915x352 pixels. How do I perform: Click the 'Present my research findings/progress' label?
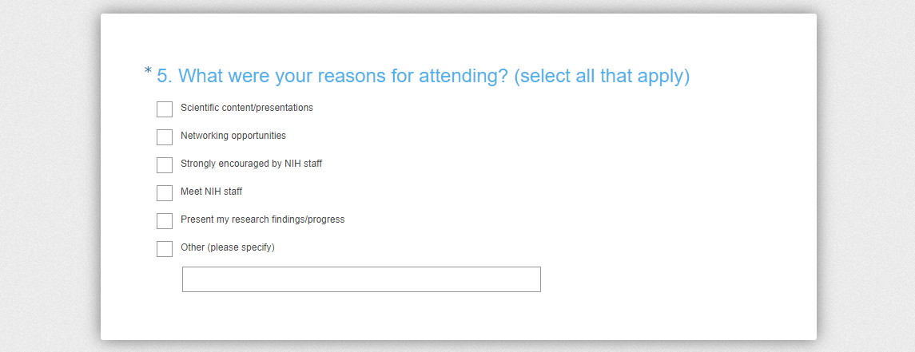pos(262,220)
